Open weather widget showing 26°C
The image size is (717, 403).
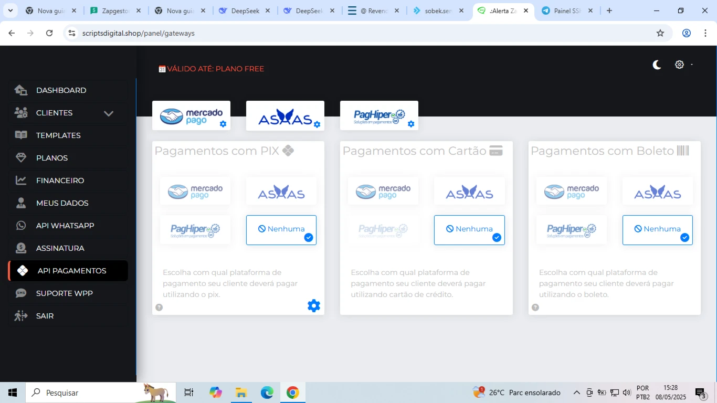coord(516,393)
